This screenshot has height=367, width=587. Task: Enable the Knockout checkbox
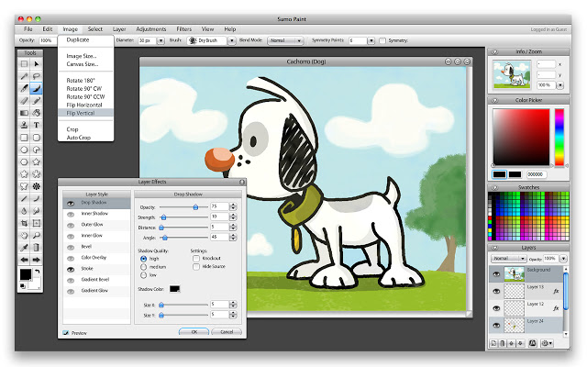pyautogui.click(x=195, y=259)
